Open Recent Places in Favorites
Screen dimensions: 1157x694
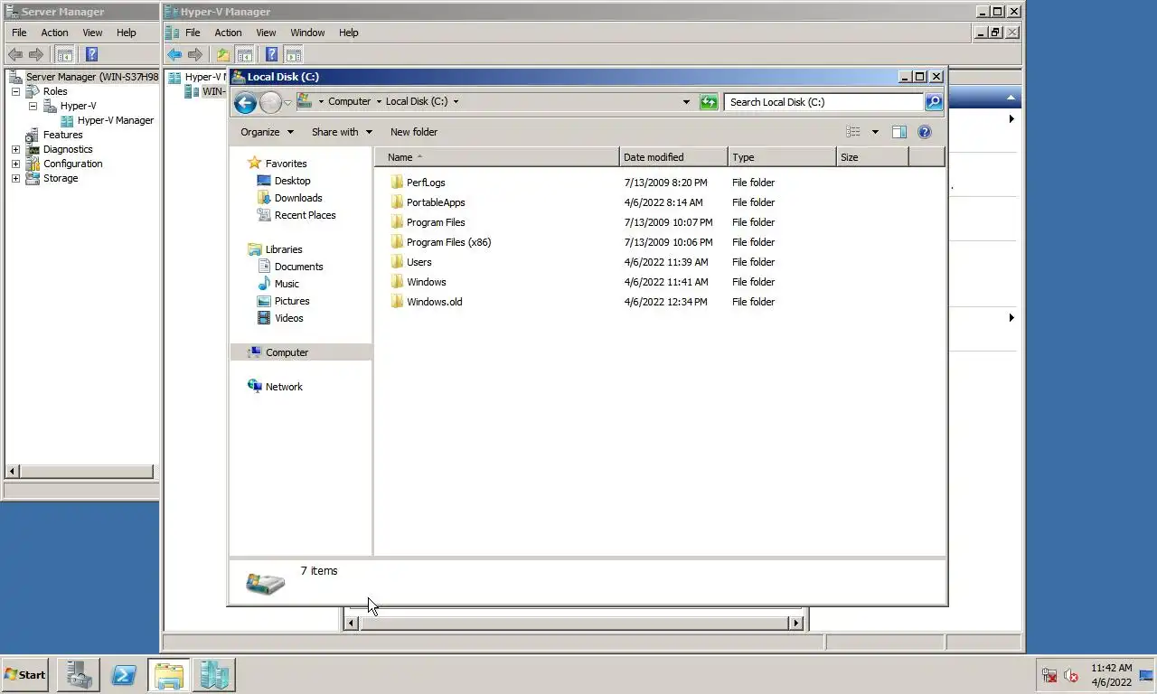tap(305, 215)
